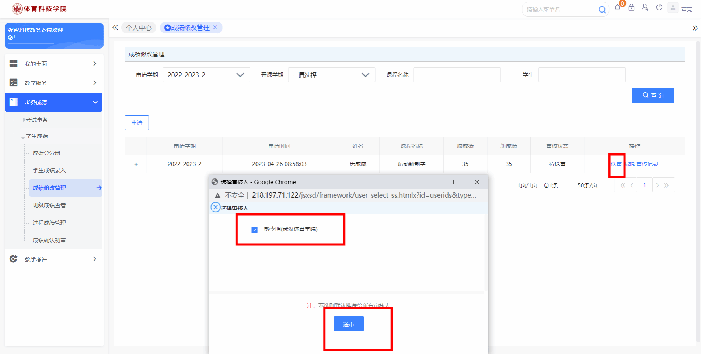Click the 查询 search button
701x354 pixels.
[x=652, y=95]
